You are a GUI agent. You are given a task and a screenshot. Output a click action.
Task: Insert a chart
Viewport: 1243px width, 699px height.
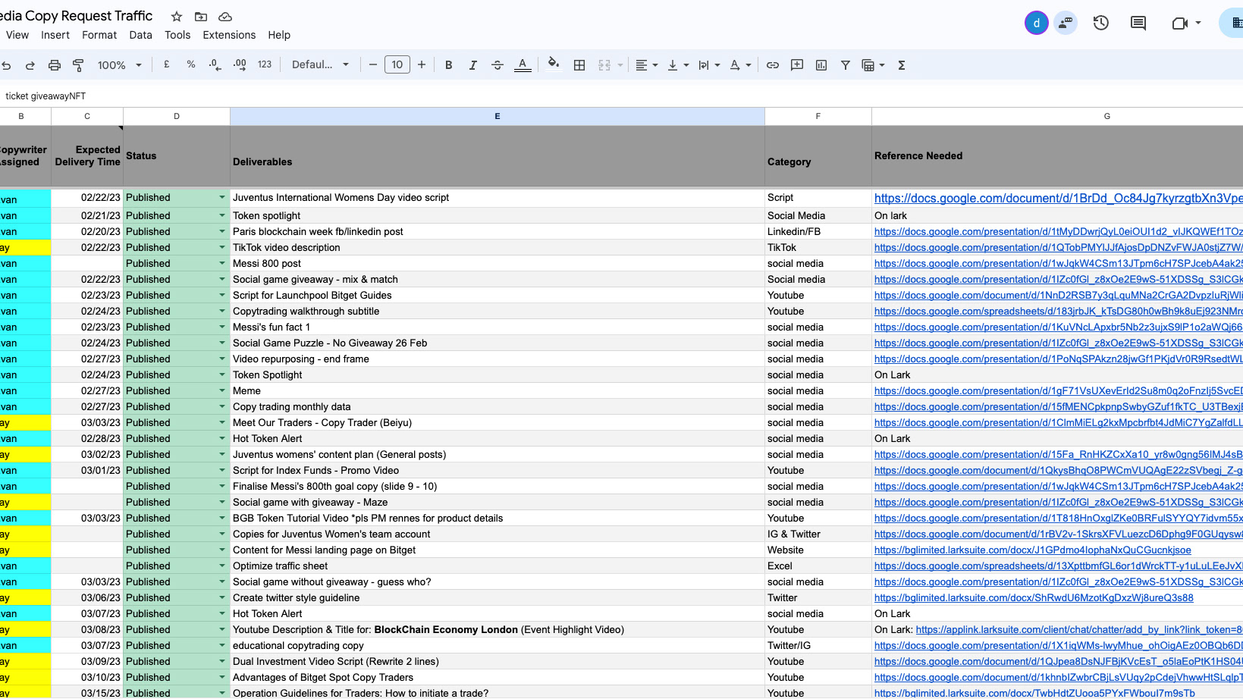point(821,65)
